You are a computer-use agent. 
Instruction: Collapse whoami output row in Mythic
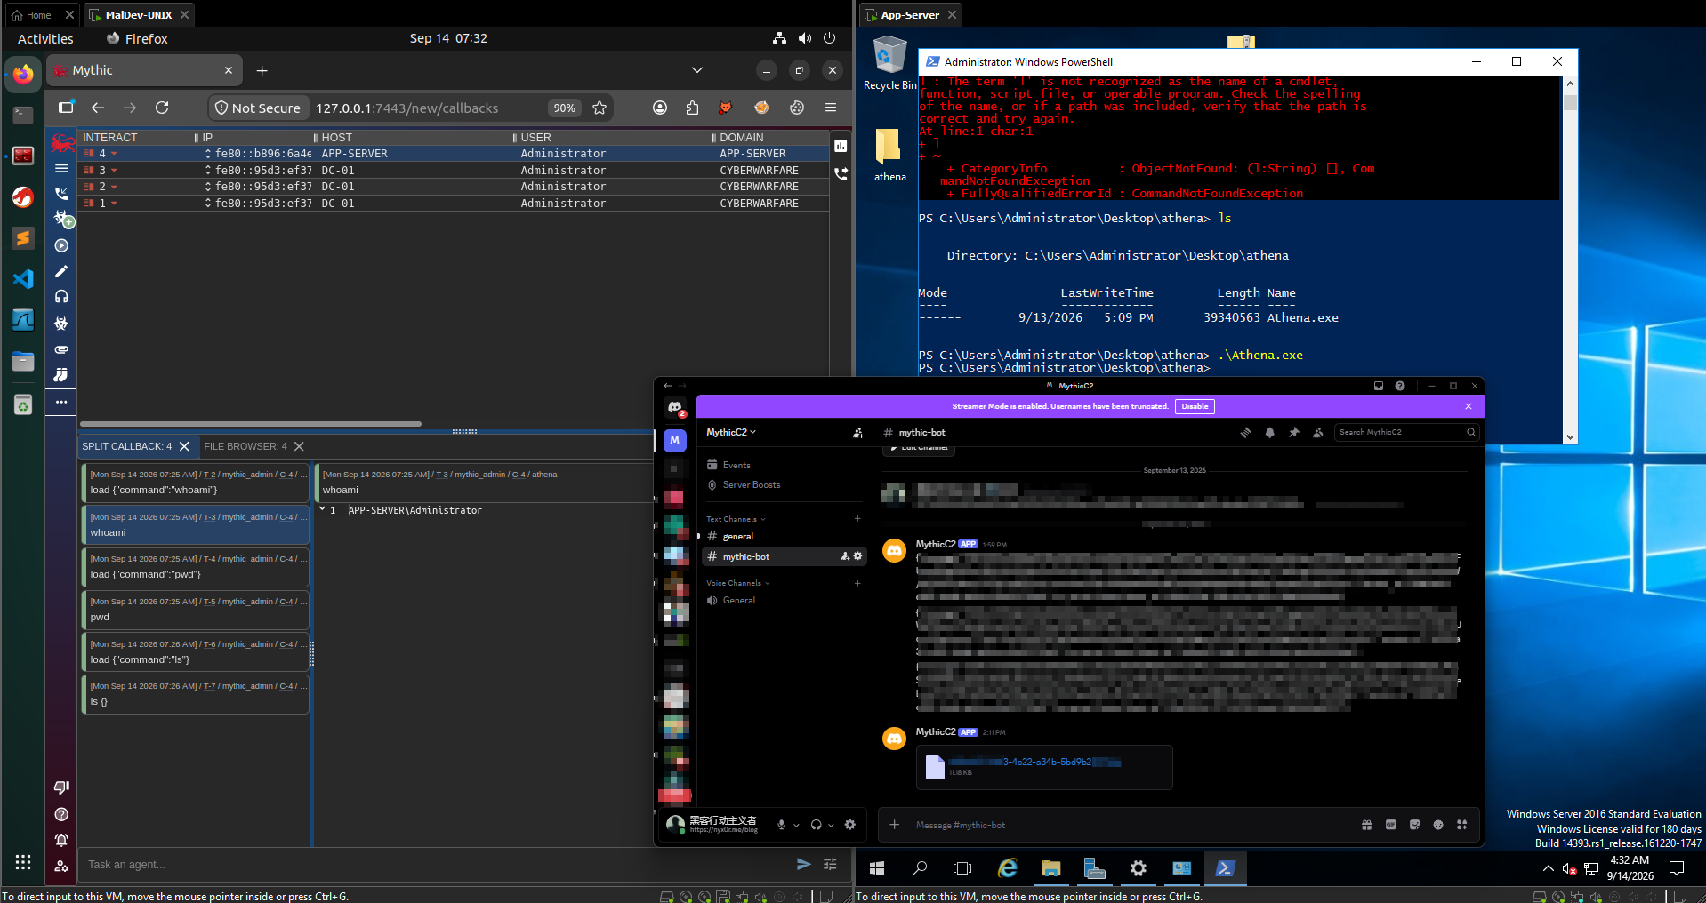(323, 509)
